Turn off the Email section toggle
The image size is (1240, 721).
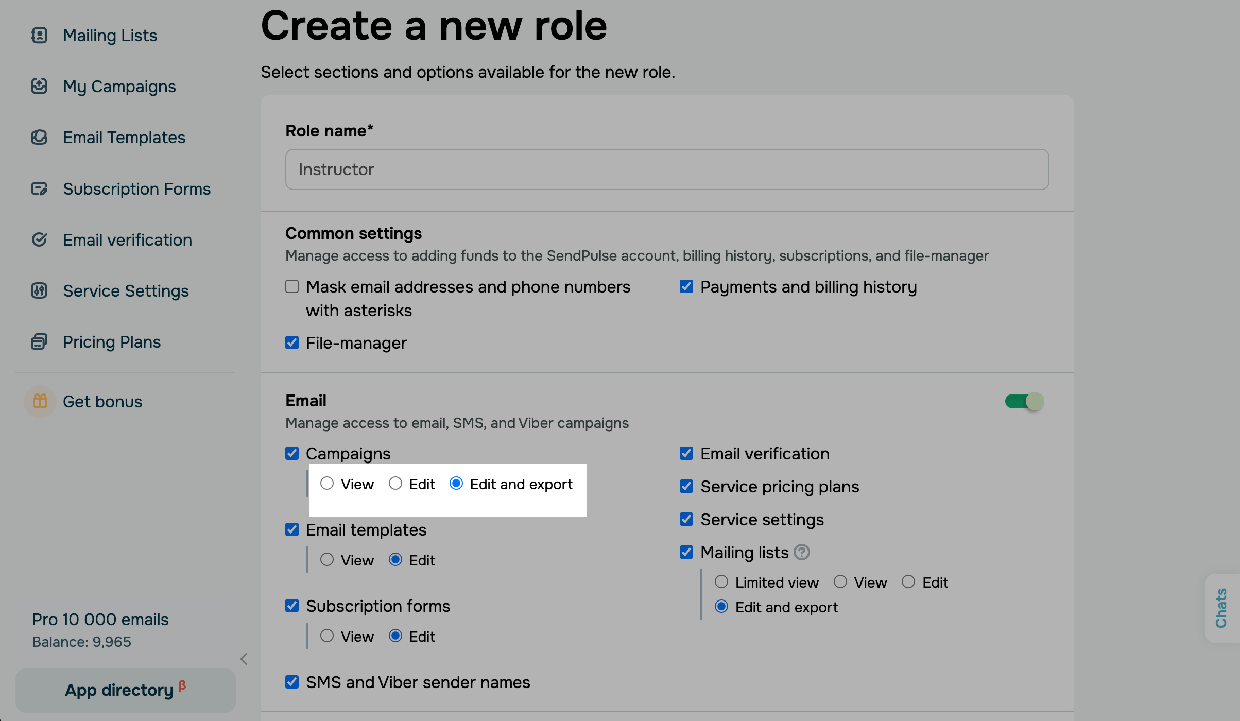tap(1024, 401)
